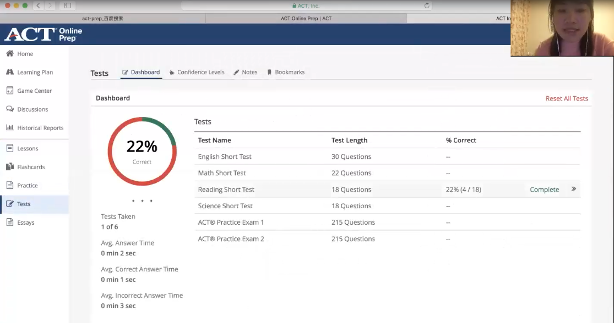
Task: Open Math Short Test
Action: (x=221, y=173)
